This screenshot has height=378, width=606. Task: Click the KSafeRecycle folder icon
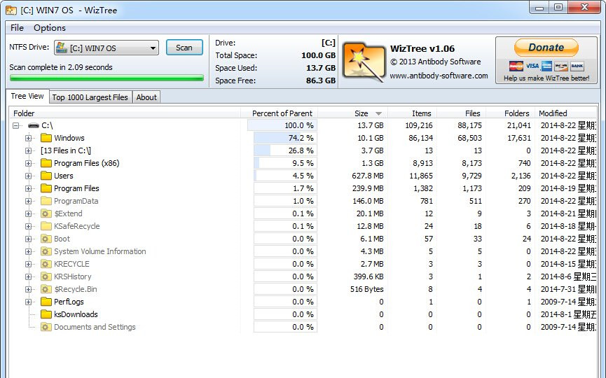pyautogui.click(x=46, y=226)
